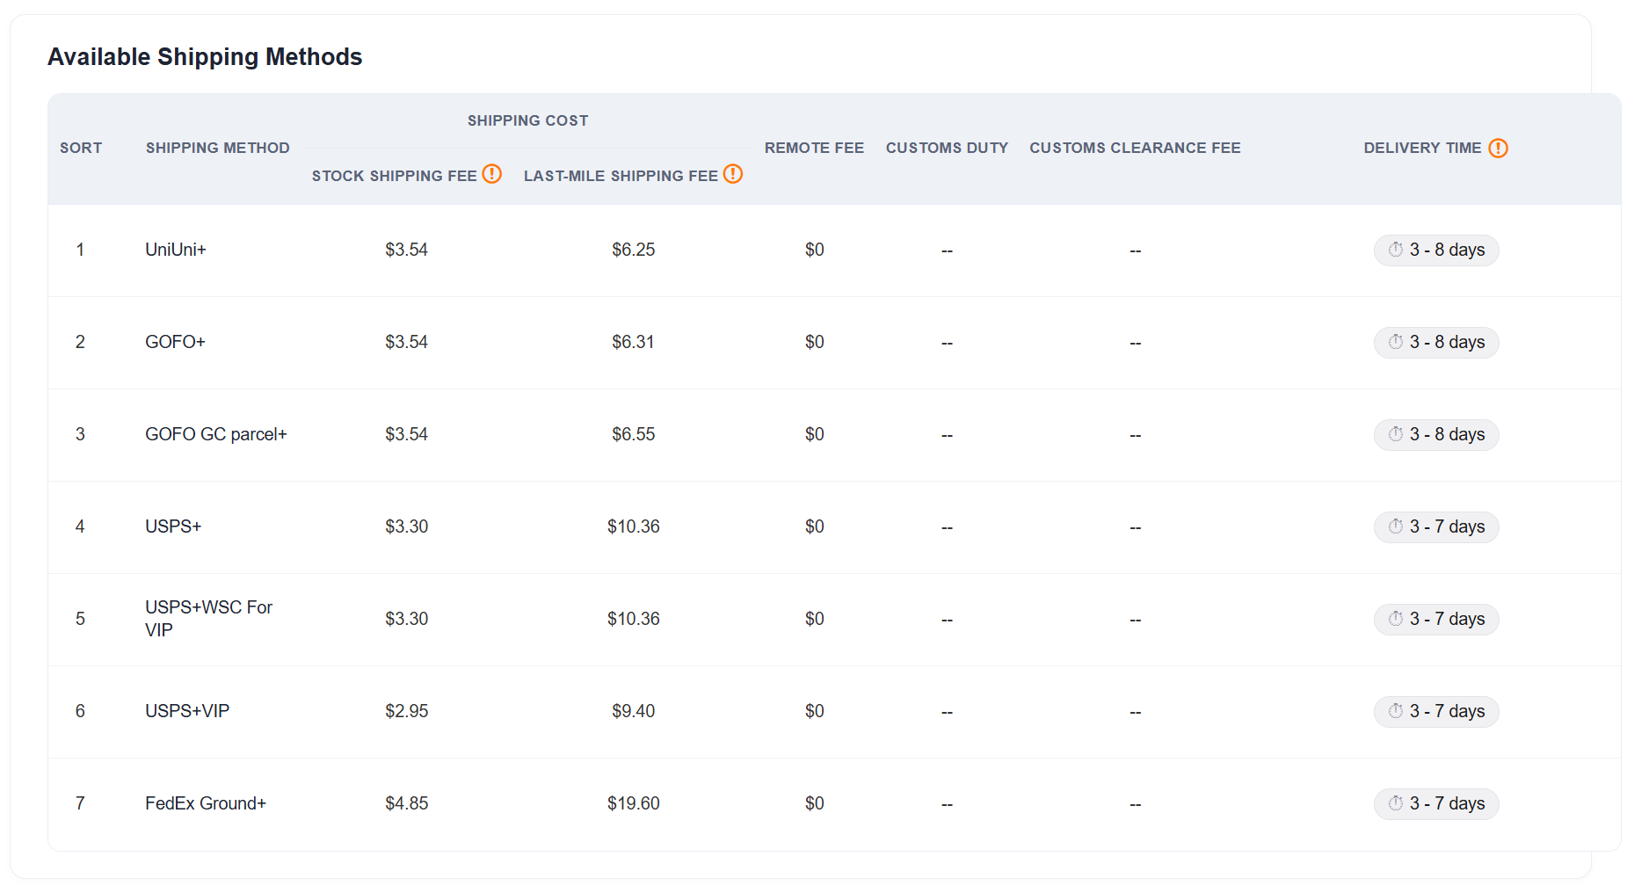
Task: Click the Shipping Method column header
Action: 218,148
